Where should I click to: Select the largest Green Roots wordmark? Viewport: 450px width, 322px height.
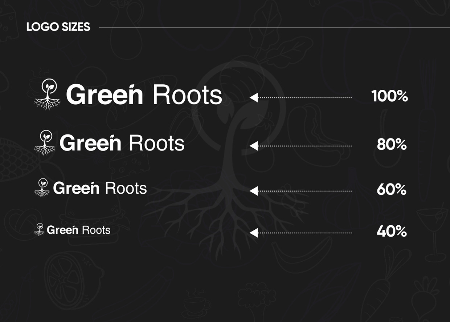[144, 95]
